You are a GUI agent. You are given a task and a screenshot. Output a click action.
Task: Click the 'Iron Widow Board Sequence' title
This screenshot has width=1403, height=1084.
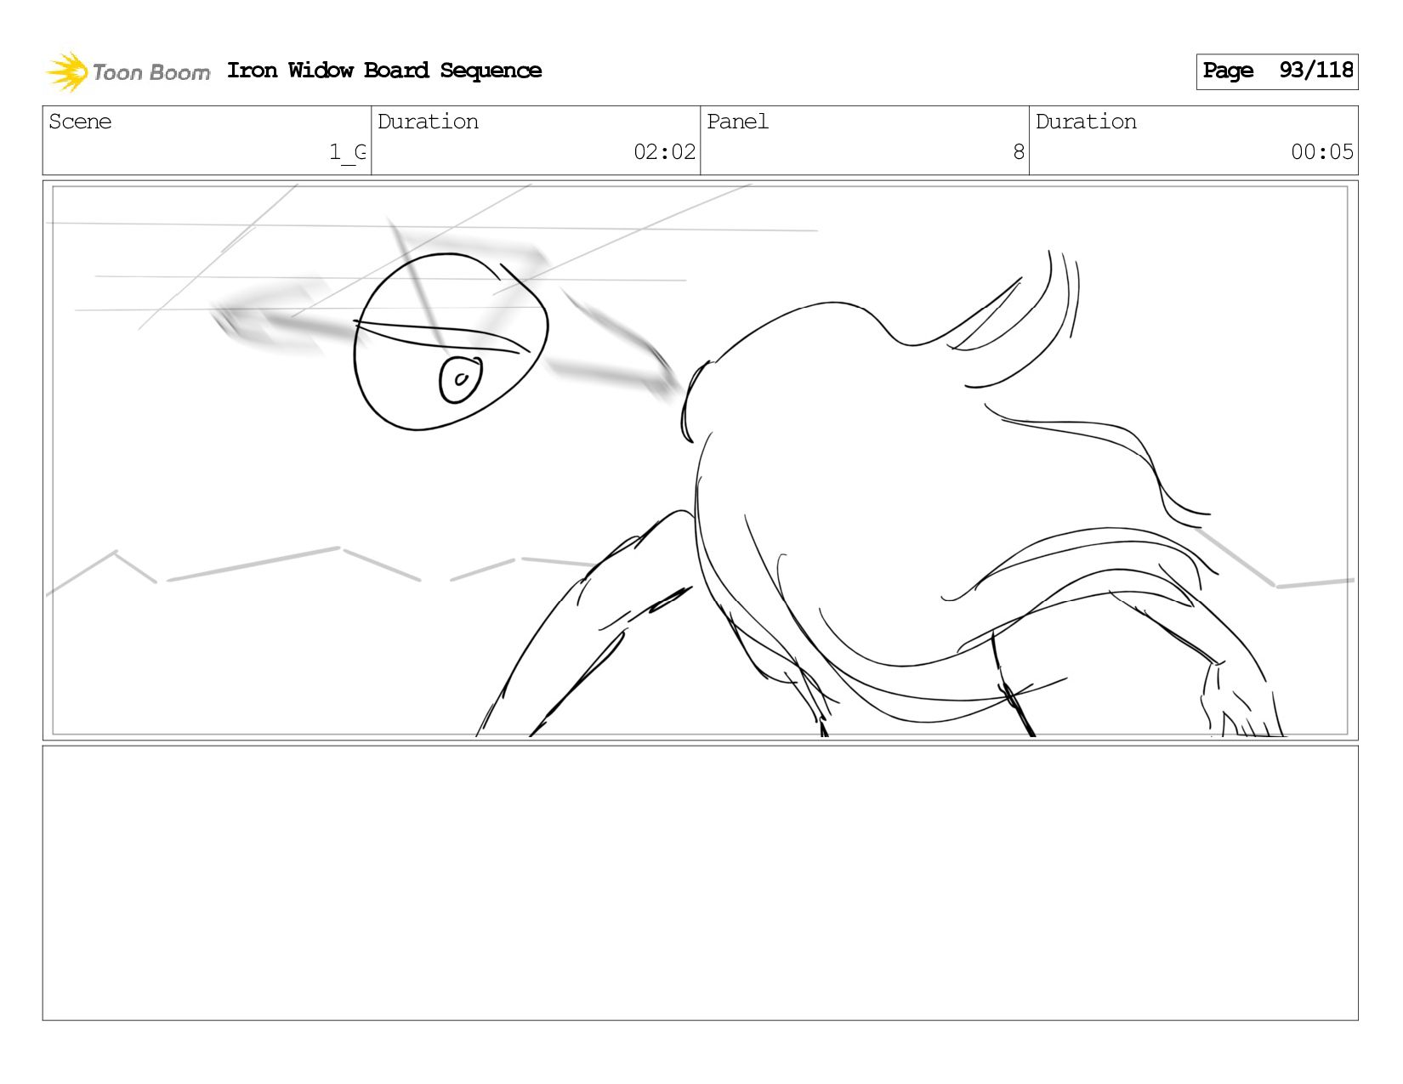(384, 71)
